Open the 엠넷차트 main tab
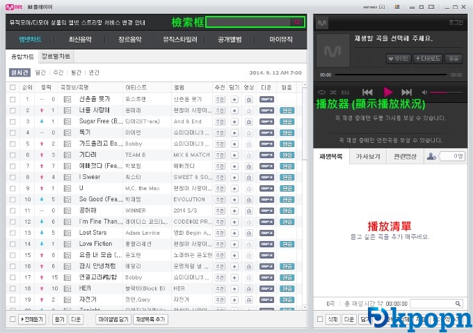The height and width of the screenshot is (333, 473). click(30, 39)
